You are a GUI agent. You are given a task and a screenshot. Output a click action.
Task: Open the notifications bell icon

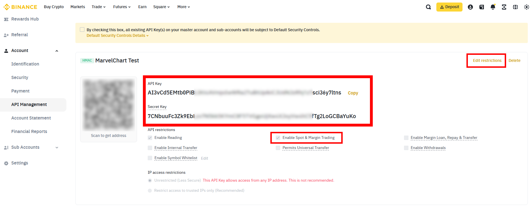tap(493, 7)
